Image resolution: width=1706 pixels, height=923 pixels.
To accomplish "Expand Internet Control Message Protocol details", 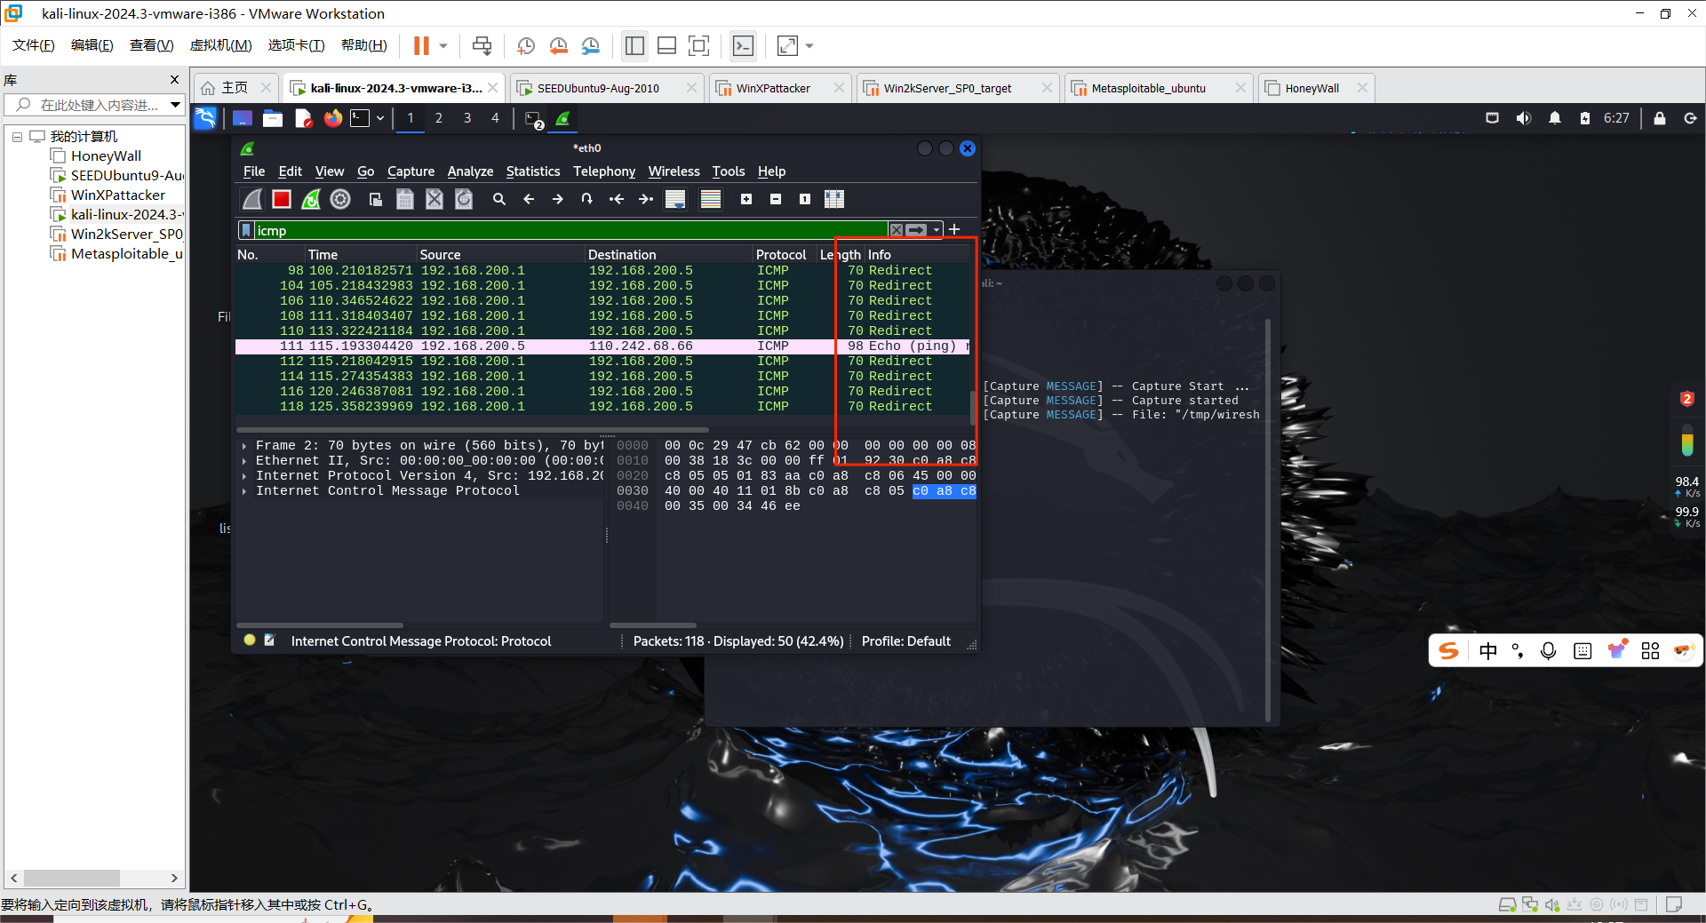I will point(244,491).
